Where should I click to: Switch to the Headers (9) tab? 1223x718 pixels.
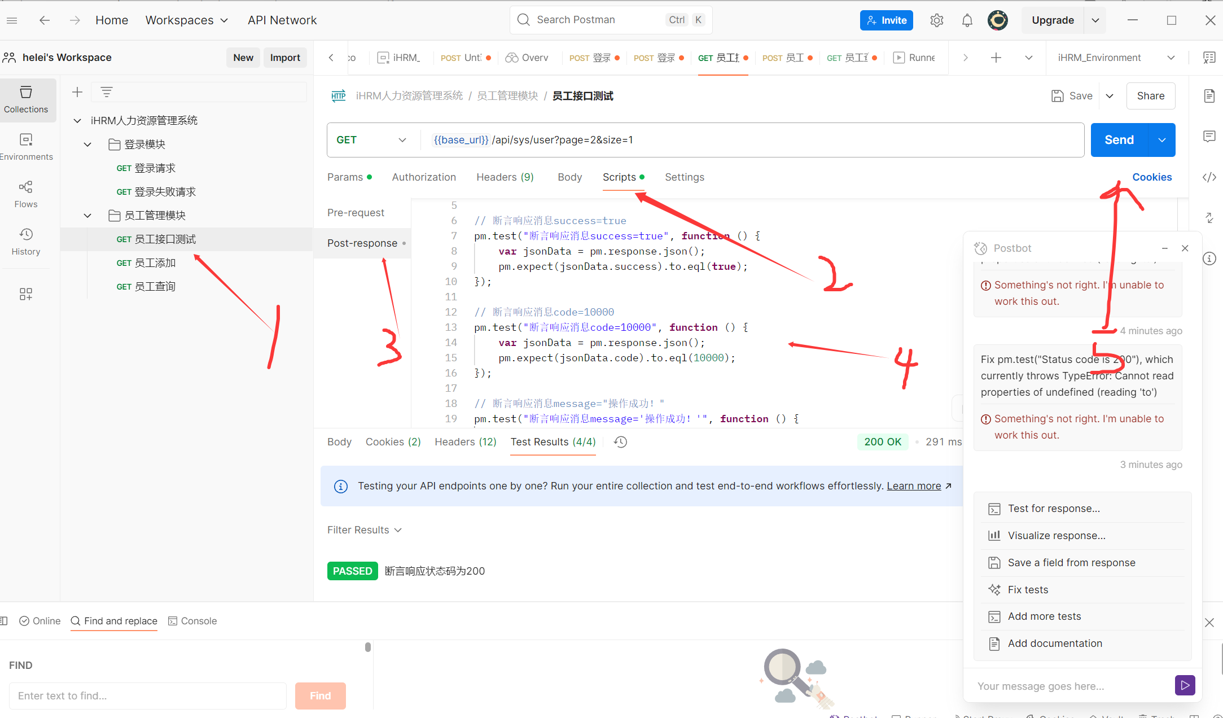pyautogui.click(x=505, y=177)
